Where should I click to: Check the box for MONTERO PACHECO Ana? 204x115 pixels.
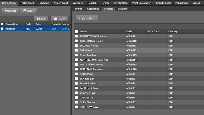pyautogui.click(x=76, y=60)
